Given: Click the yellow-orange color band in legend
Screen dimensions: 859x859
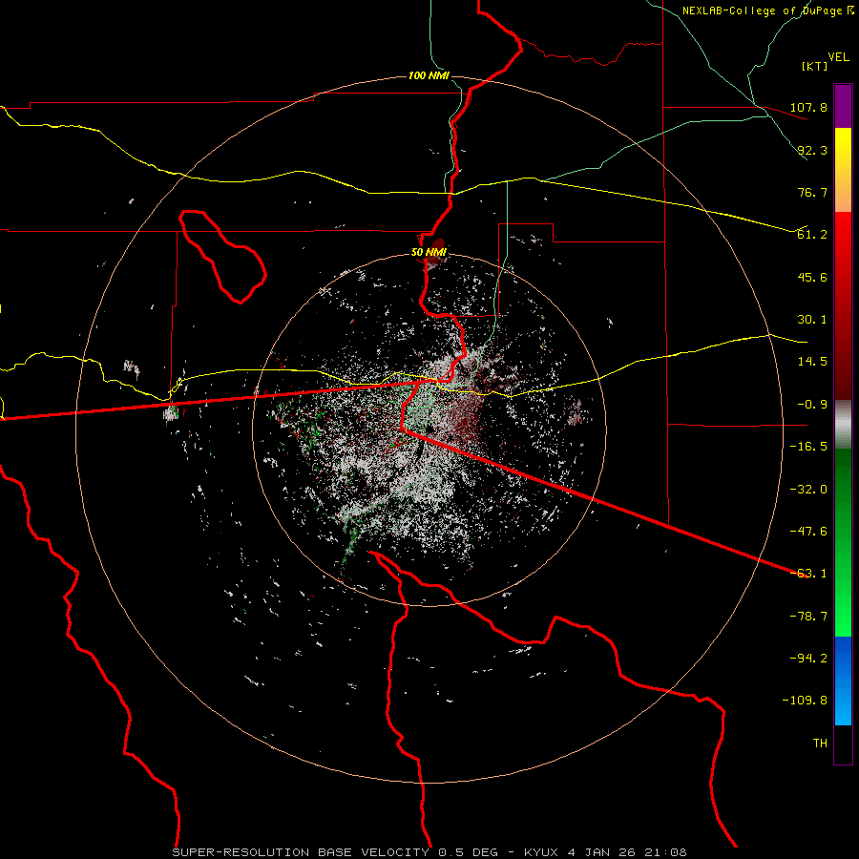Looking at the screenshot, I should (843, 170).
